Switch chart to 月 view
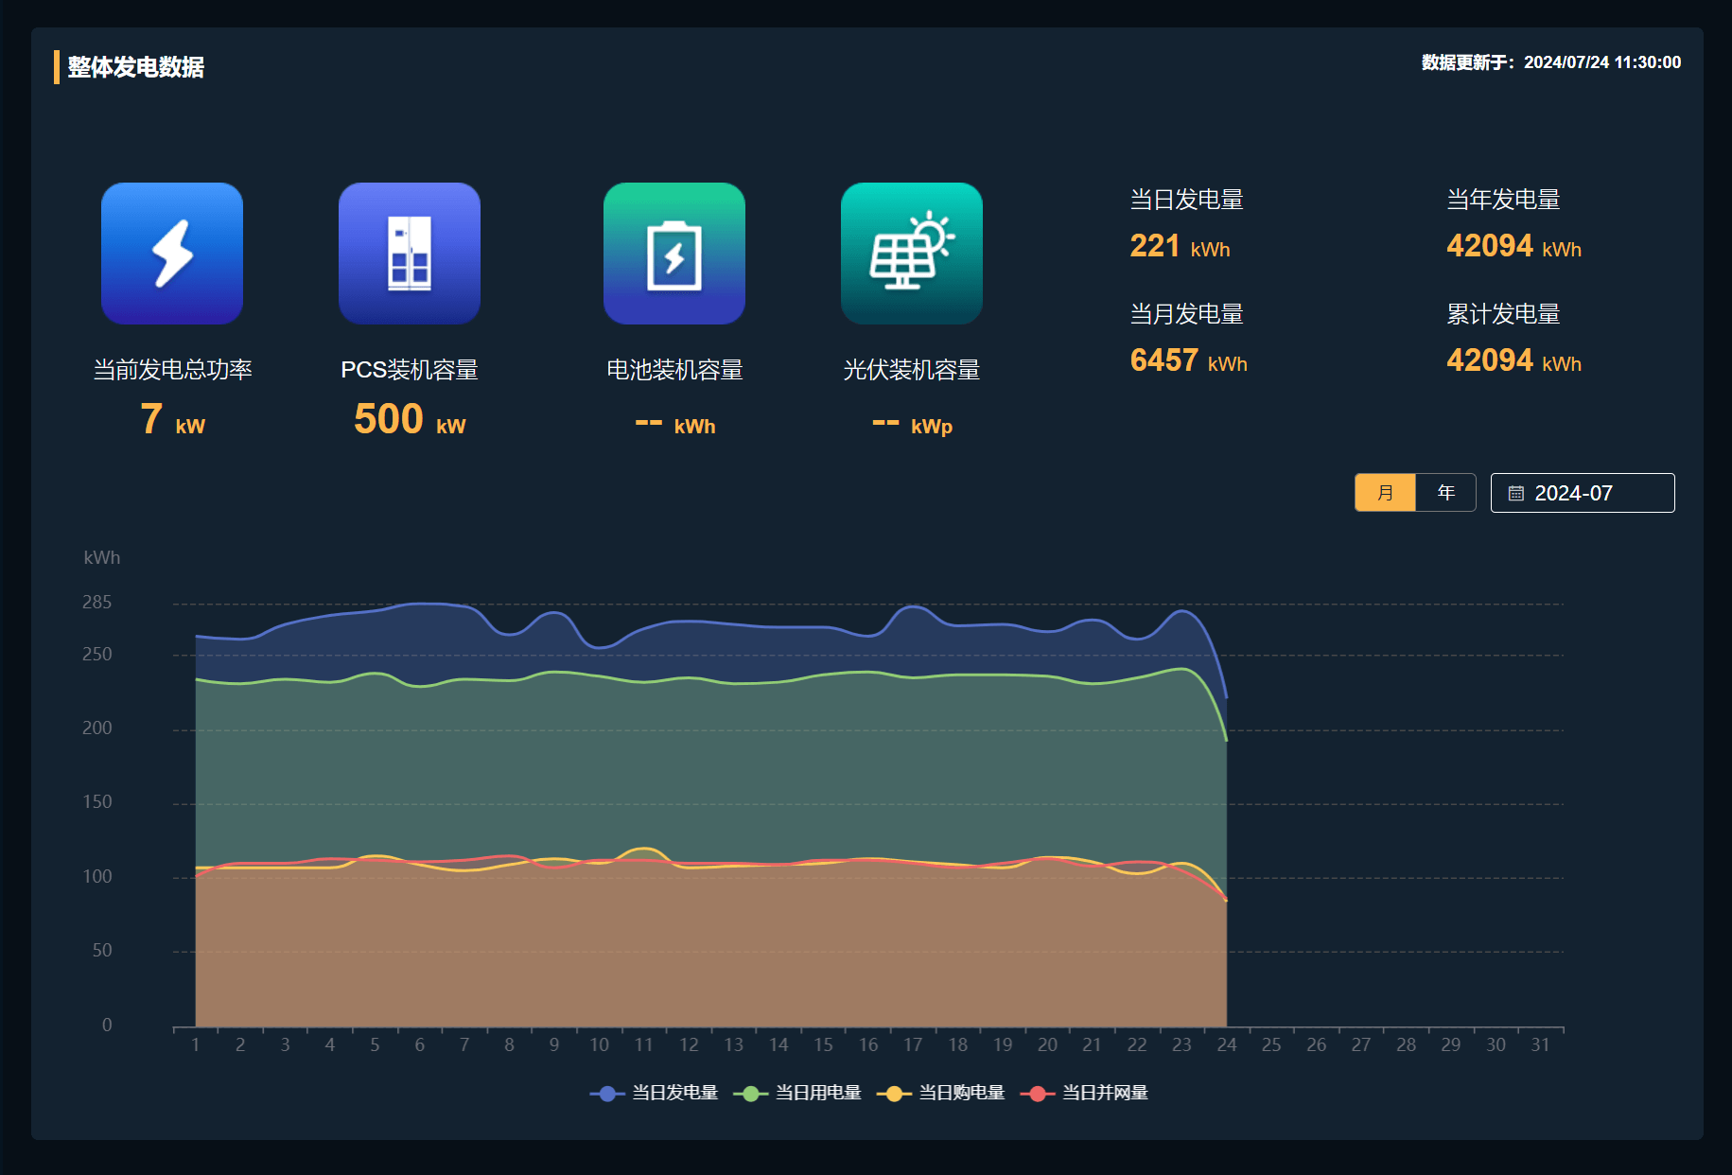The image size is (1732, 1175). point(1385,493)
